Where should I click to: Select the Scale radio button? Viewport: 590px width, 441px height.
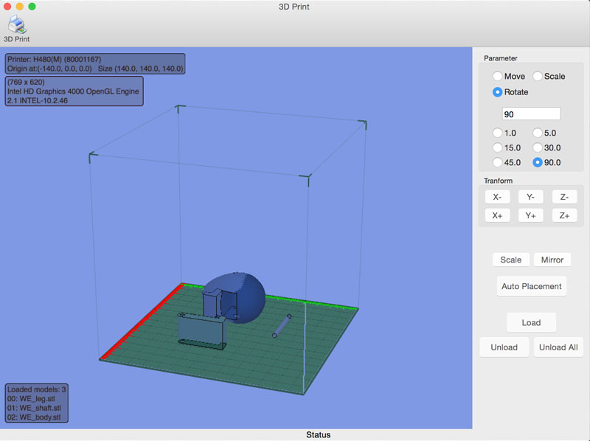538,76
